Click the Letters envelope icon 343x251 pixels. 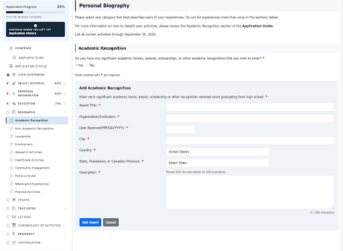tap(13, 217)
